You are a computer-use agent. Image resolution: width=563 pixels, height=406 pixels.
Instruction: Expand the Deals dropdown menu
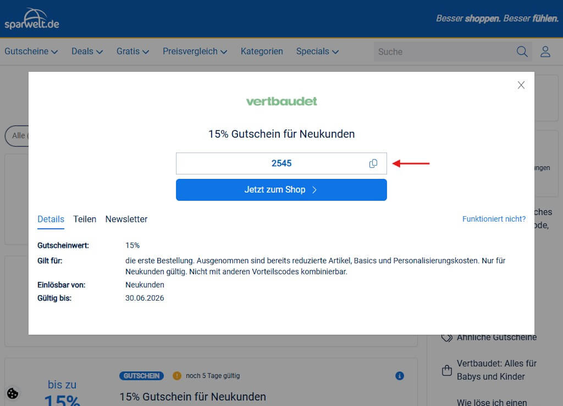coord(87,51)
